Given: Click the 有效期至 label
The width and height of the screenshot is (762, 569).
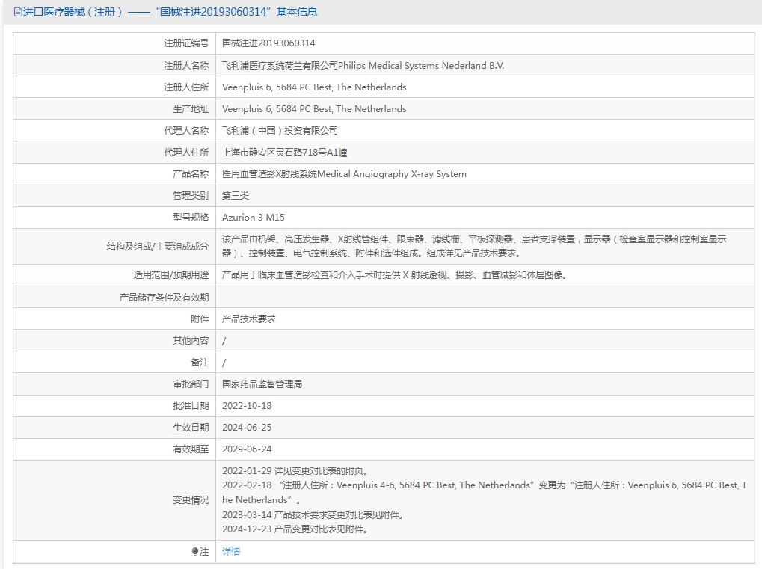Looking at the screenshot, I should pyautogui.click(x=191, y=449).
